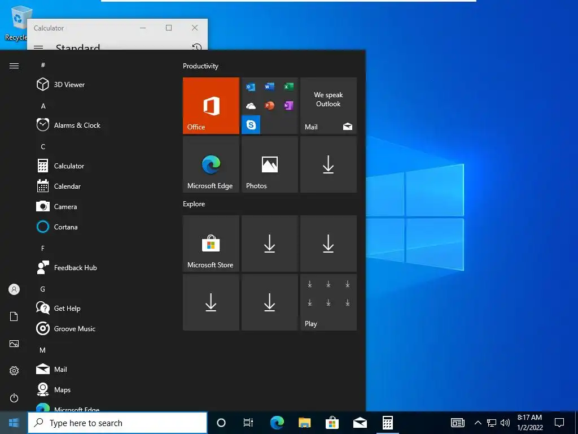Click the Windows Start button

pyautogui.click(x=14, y=423)
